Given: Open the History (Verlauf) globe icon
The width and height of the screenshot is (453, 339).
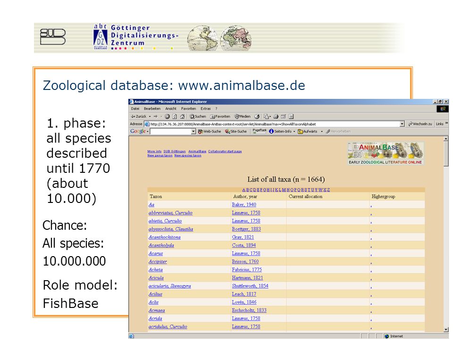Looking at the screenshot, I should (x=257, y=116).
